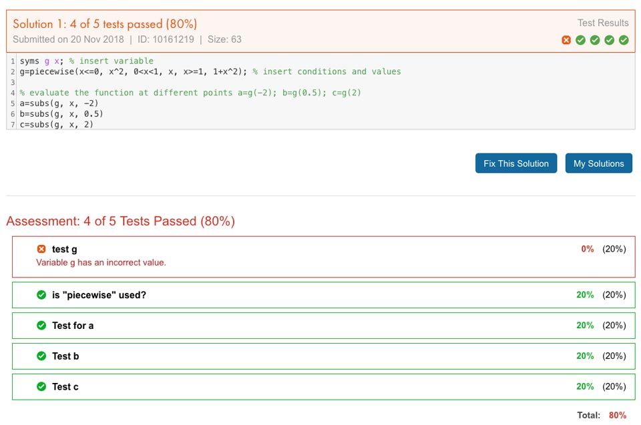Screen dimensions: 641x425
Task: Click code line 2 with piecewise definition
Action: (x=134, y=71)
